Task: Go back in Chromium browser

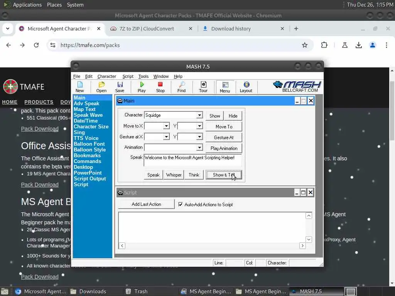Action: [x=8, y=45]
